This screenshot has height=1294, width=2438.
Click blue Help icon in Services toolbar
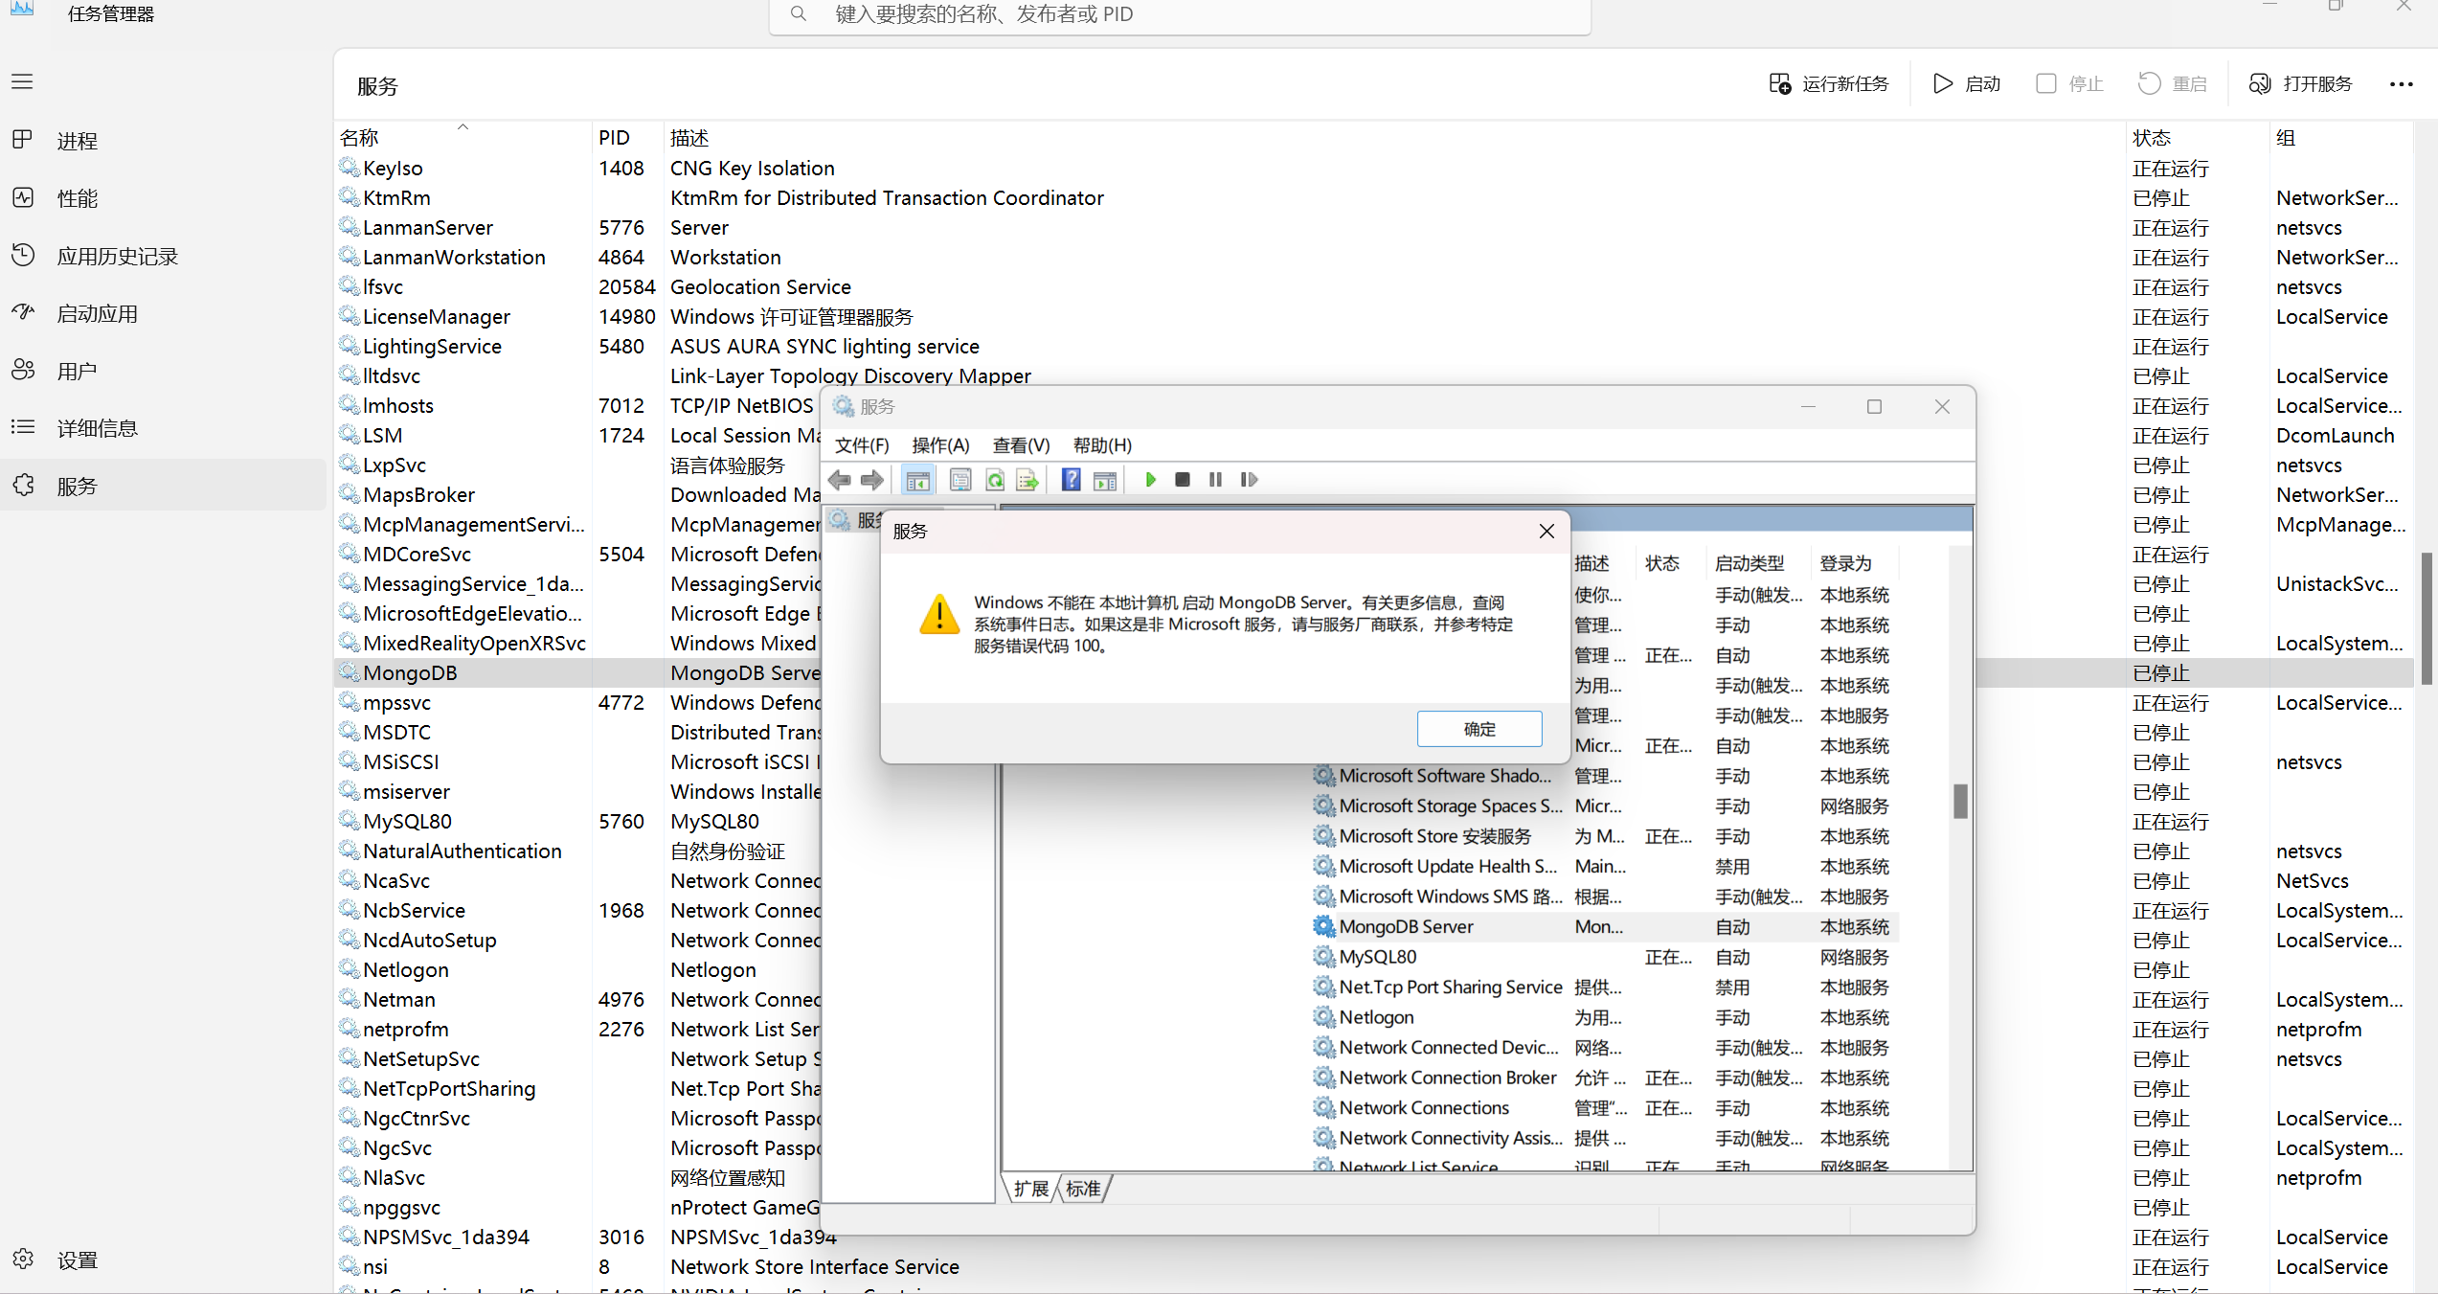(x=1071, y=479)
